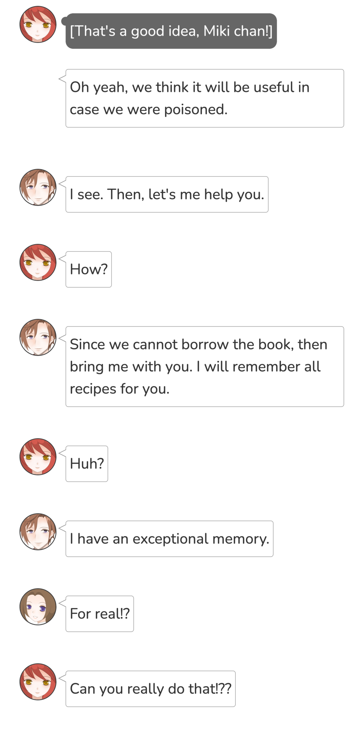Tap the red-haired avatar next to 'Huh?'

pyautogui.click(x=38, y=457)
